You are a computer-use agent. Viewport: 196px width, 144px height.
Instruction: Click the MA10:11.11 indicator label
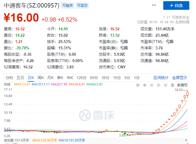point(41,84)
